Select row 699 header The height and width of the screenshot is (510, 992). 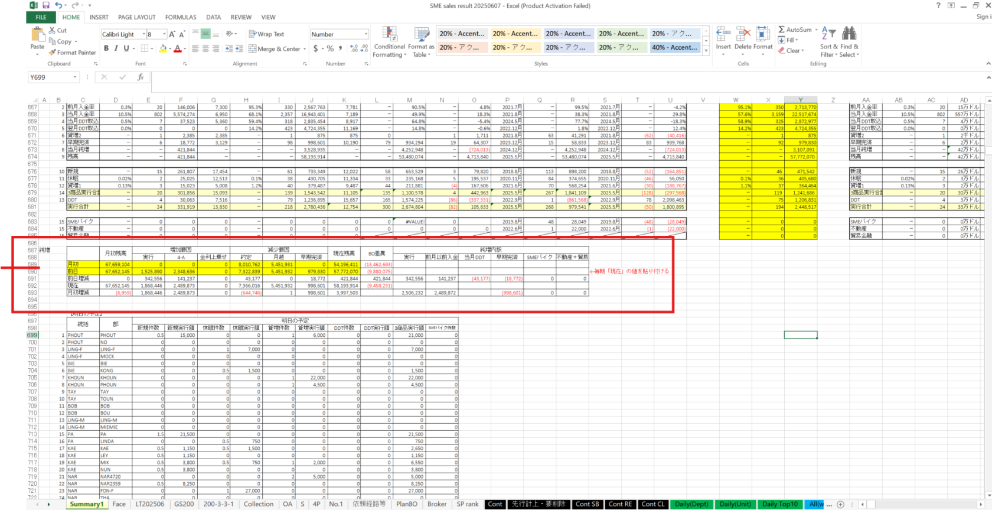point(32,335)
